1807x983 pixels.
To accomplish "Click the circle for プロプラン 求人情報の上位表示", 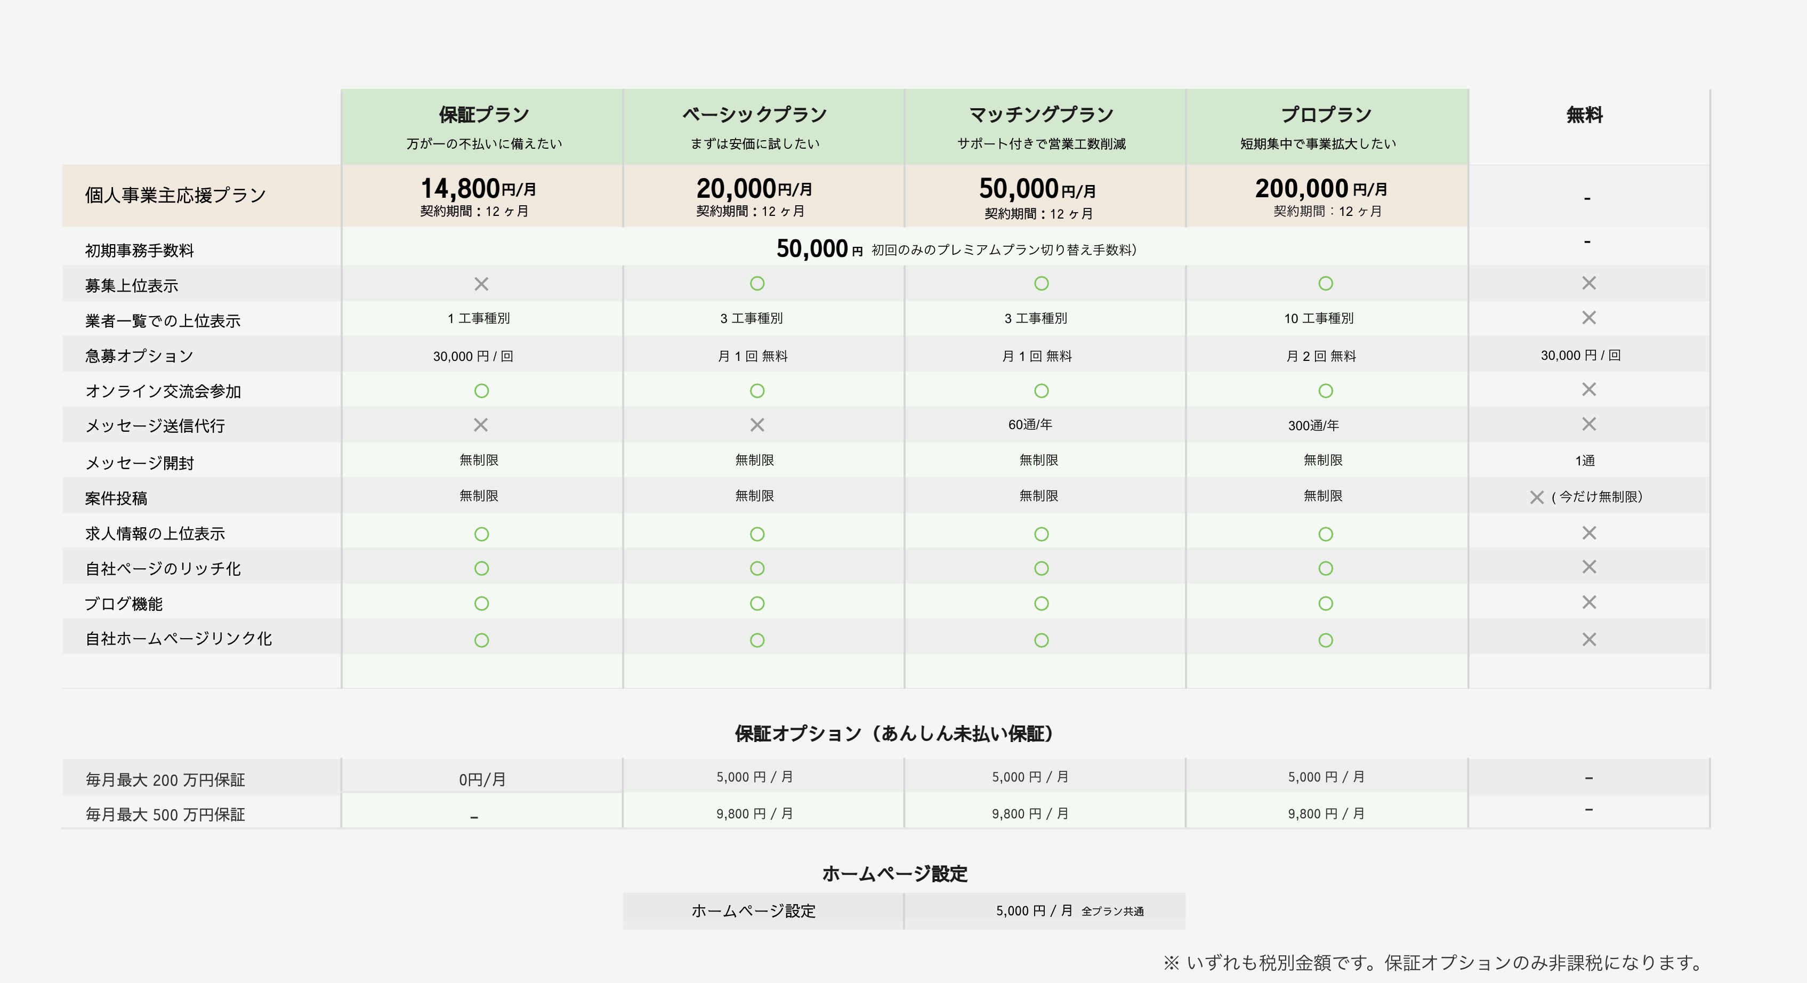I will (1325, 534).
